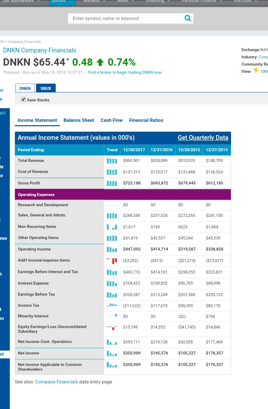The height and width of the screenshot is (409, 268).
Task: Click the DNKN Company Financials heading
Action: pos(40,50)
